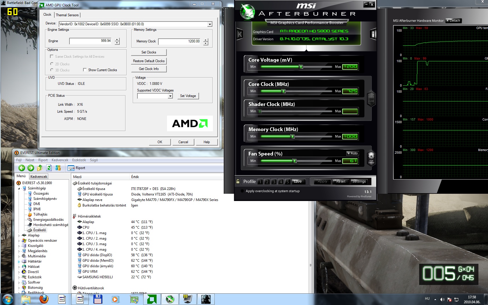Click the EVEREST users icon in toolbar

[58, 168]
